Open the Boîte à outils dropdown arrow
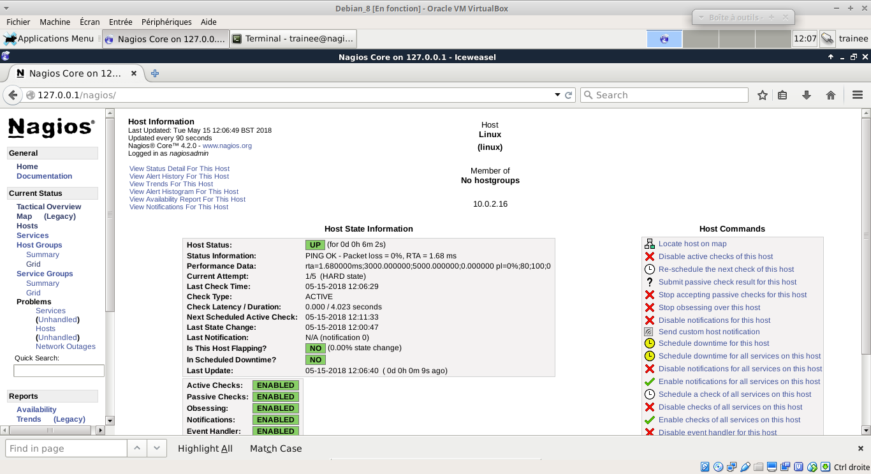Screen dimensions: 871x474 tap(701, 17)
